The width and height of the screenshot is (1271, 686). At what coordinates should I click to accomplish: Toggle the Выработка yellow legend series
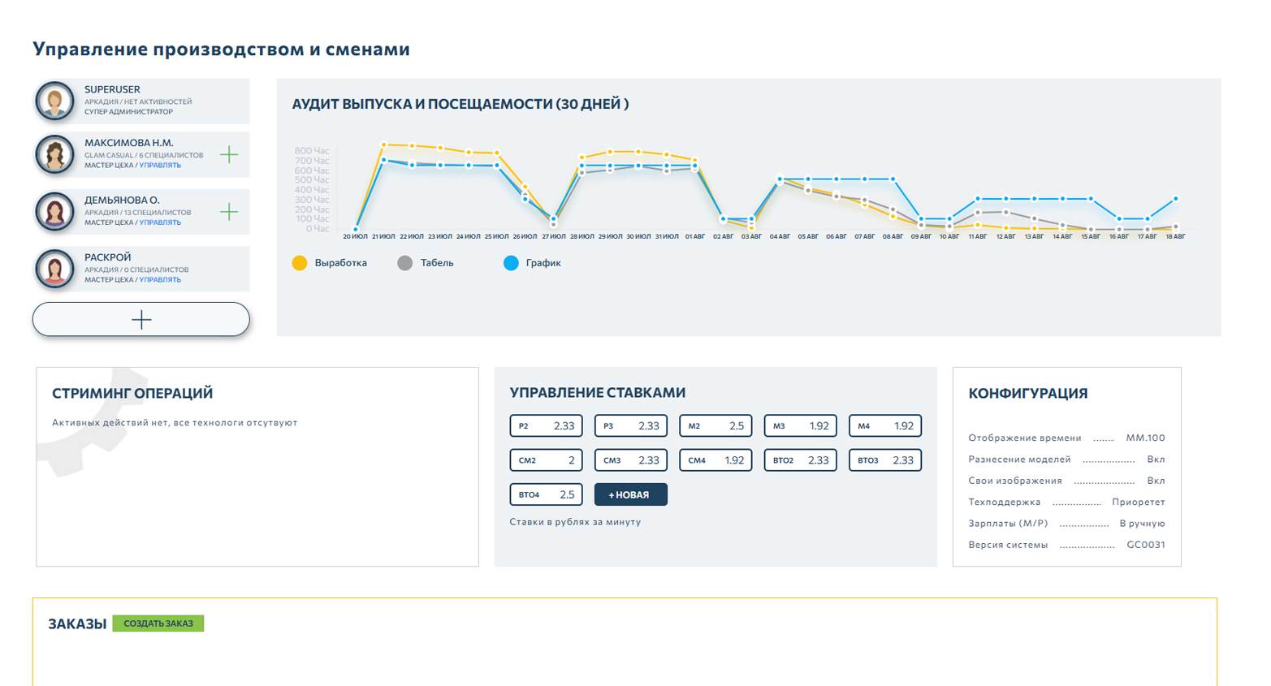(329, 263)
